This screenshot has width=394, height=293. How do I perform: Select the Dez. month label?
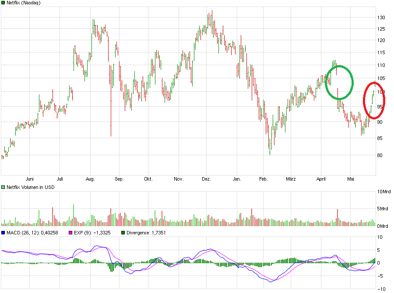click(207, 179)
